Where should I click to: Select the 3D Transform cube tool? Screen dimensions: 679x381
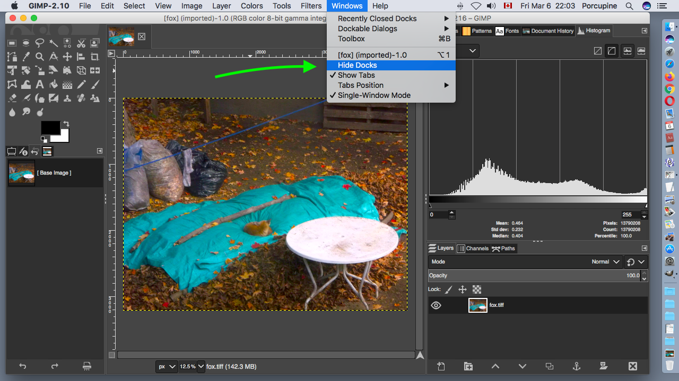click(81, 70)
